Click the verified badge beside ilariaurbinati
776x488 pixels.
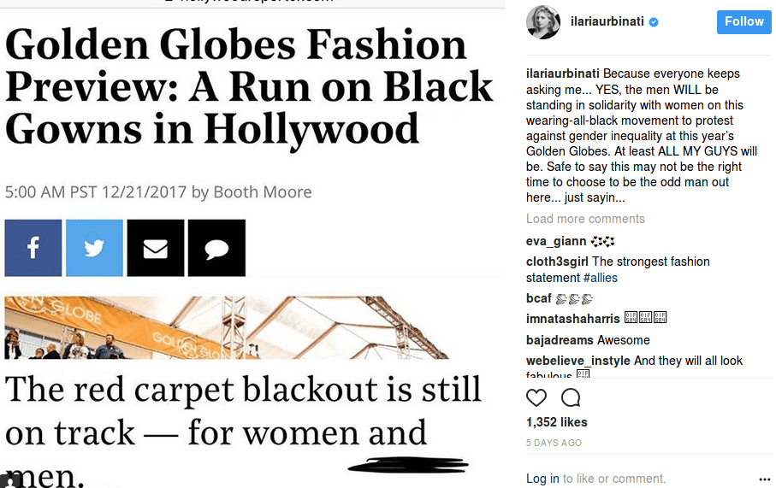pyautogui.click(x=654, y=22)
